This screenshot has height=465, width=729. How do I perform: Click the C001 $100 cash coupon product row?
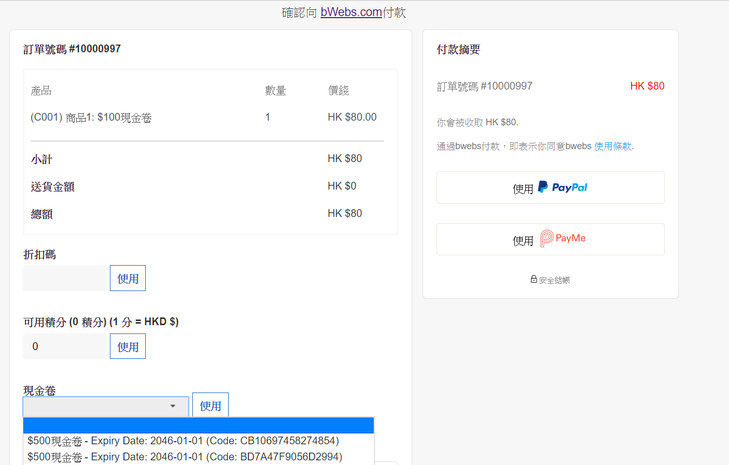click(91, 118)
